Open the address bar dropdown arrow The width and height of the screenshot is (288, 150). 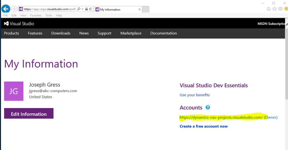(82, 9)
